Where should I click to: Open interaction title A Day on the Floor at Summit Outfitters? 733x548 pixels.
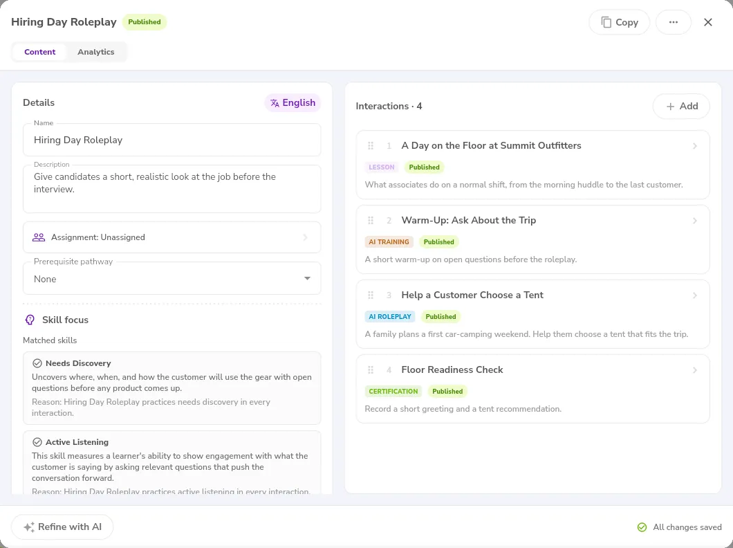point(491,145)
